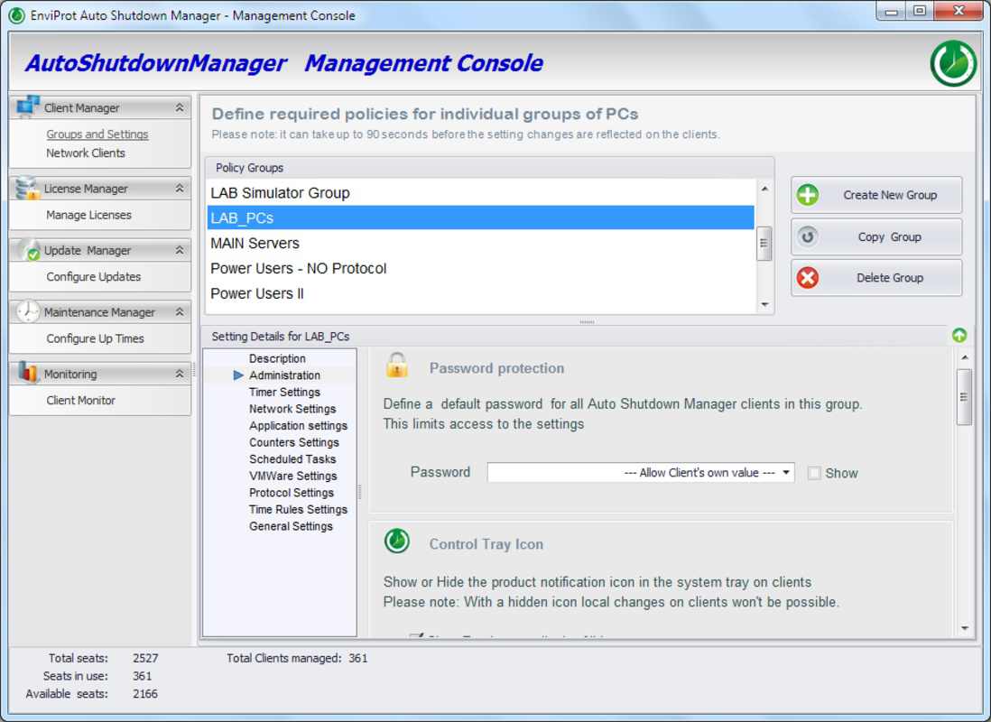Select Power Users - NO Protocol group
The width and height of the screenshot is (991, 722).
click(481, 269)
